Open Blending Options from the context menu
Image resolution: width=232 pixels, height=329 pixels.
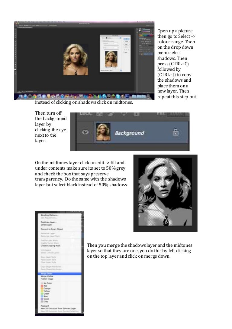coord(49,215)
